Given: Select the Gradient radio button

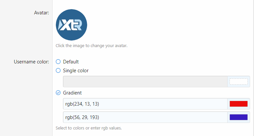Looking at the screenshot, I should [x=58, y=93].
